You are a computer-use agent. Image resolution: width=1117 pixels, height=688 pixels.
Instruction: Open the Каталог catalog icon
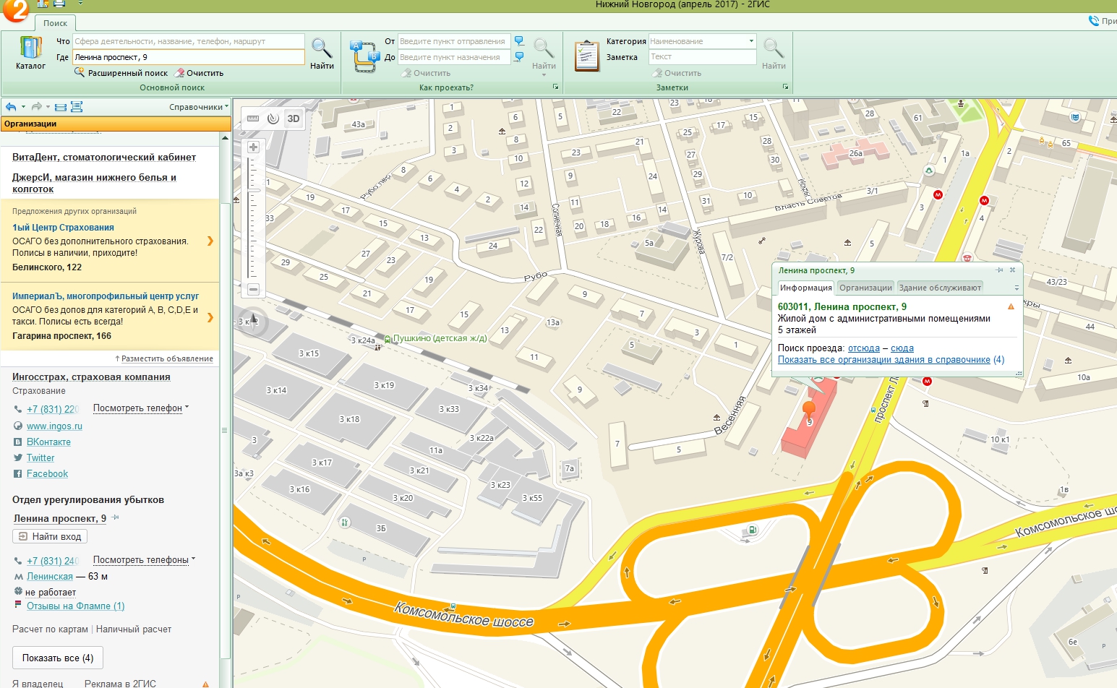pyautogui.click(x=30, y=53)
